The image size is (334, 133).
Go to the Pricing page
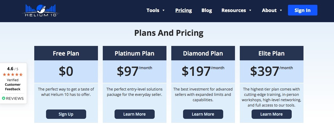[x=184, y=10]
